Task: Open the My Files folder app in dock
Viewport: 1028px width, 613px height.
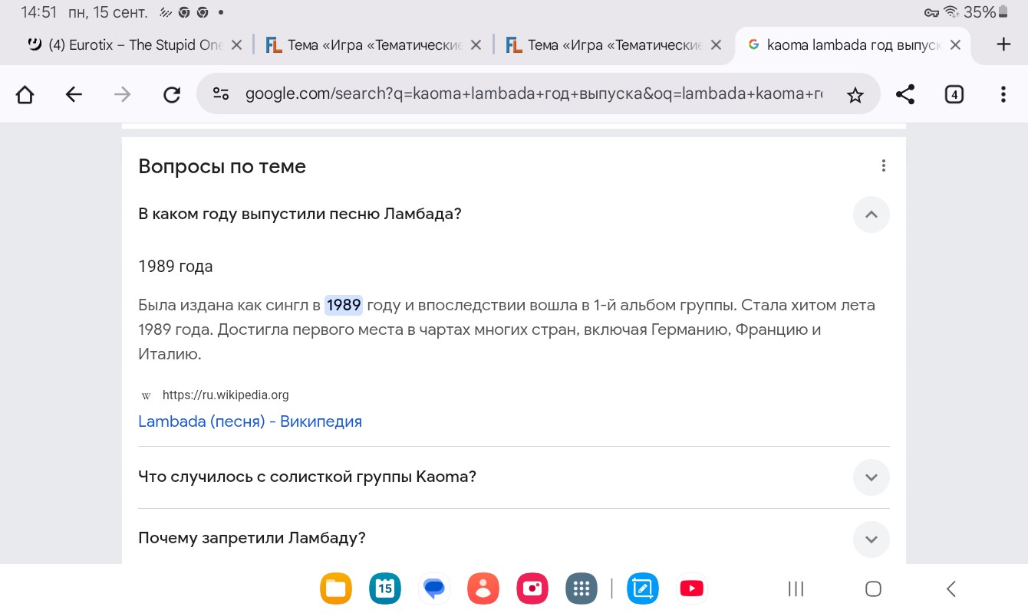Action: click(336, 588)
